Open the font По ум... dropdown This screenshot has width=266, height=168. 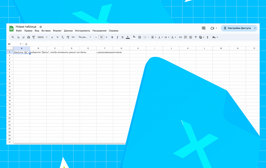85,37
